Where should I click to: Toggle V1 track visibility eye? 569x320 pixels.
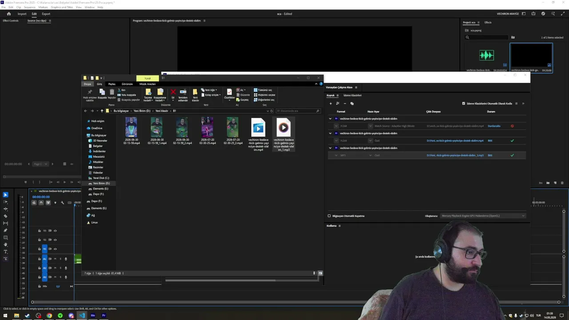pos(55,249)
